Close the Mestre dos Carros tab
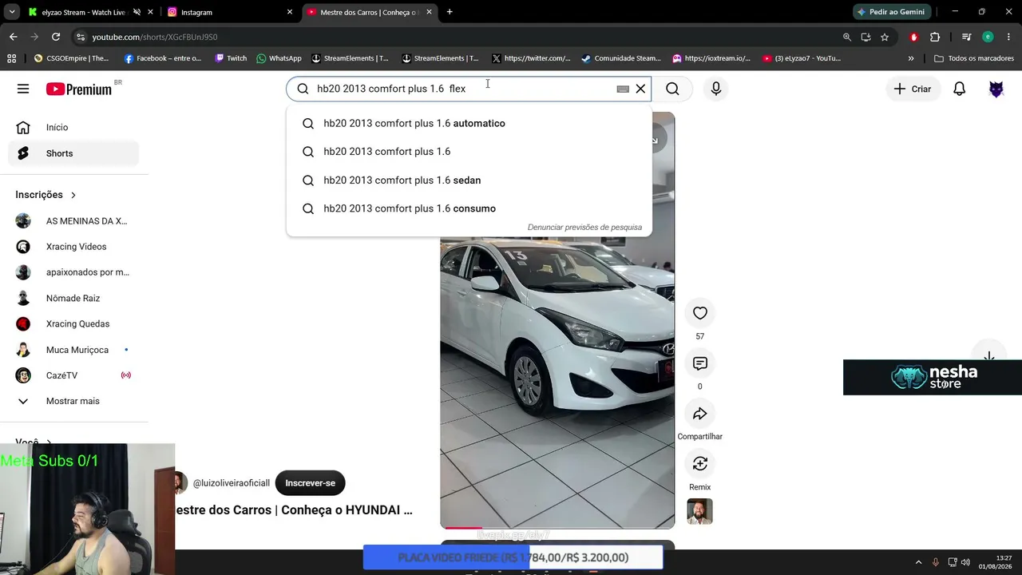1022x575 pixels. coord(430,12)
